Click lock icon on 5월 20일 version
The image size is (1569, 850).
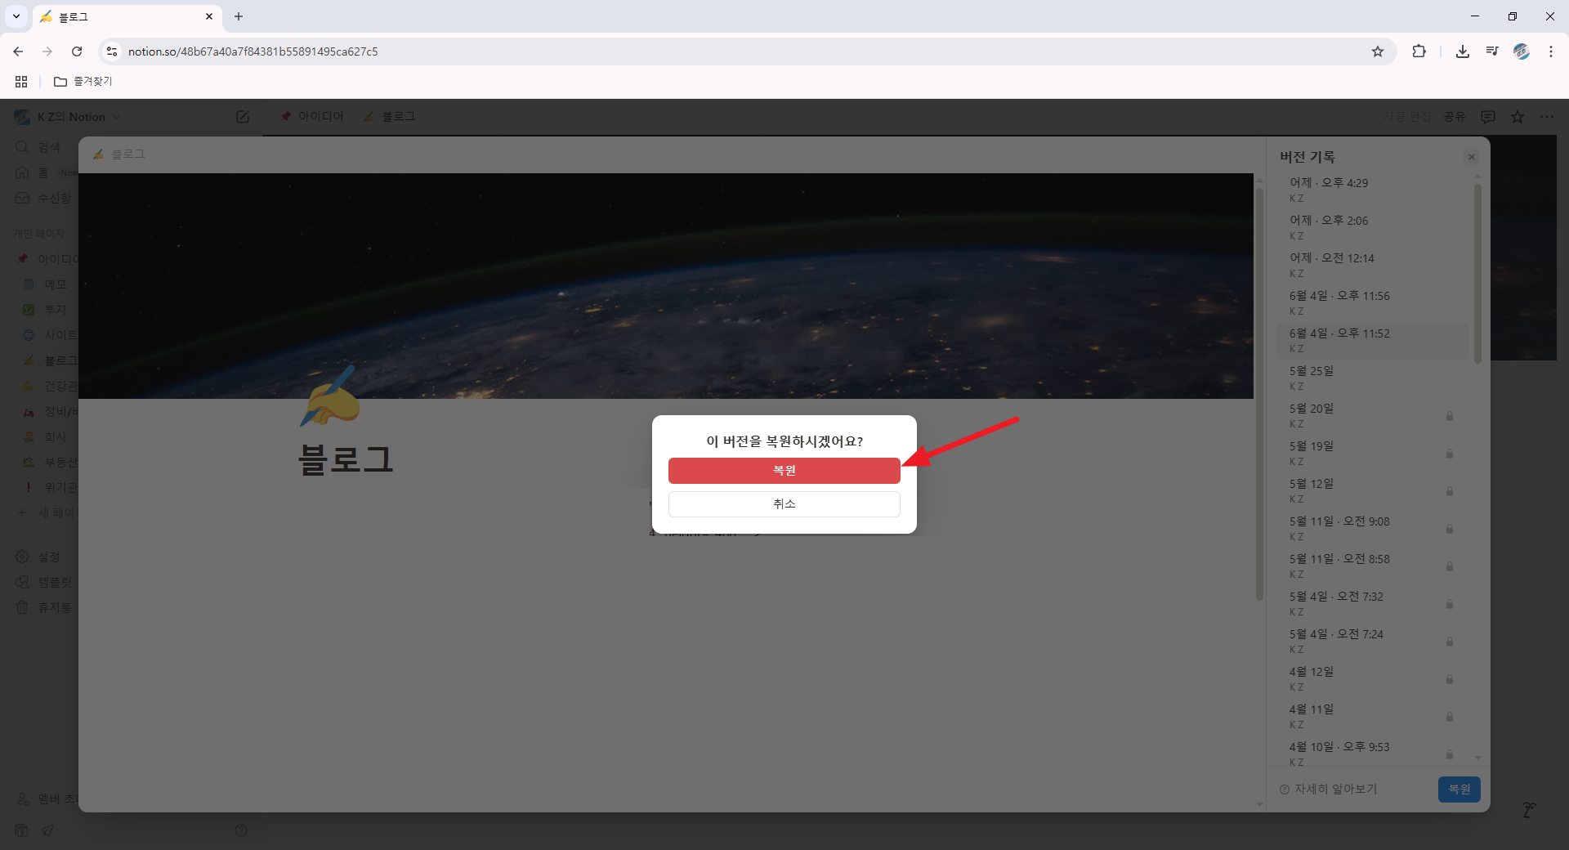click(x=1449, y=416)
